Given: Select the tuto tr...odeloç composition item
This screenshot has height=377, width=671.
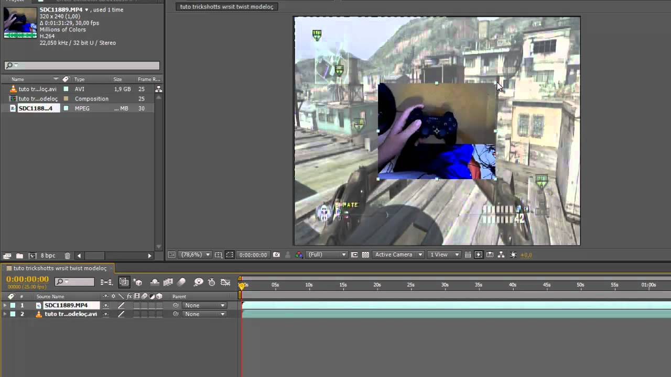Looking at the screenshot, I should point(38,98).
